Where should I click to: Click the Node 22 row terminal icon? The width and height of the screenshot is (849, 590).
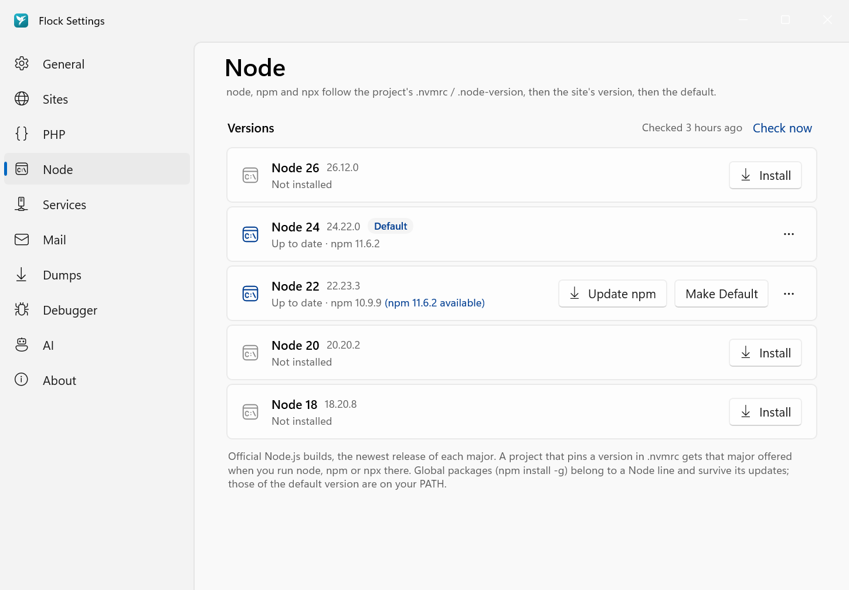tap(250, 294)
